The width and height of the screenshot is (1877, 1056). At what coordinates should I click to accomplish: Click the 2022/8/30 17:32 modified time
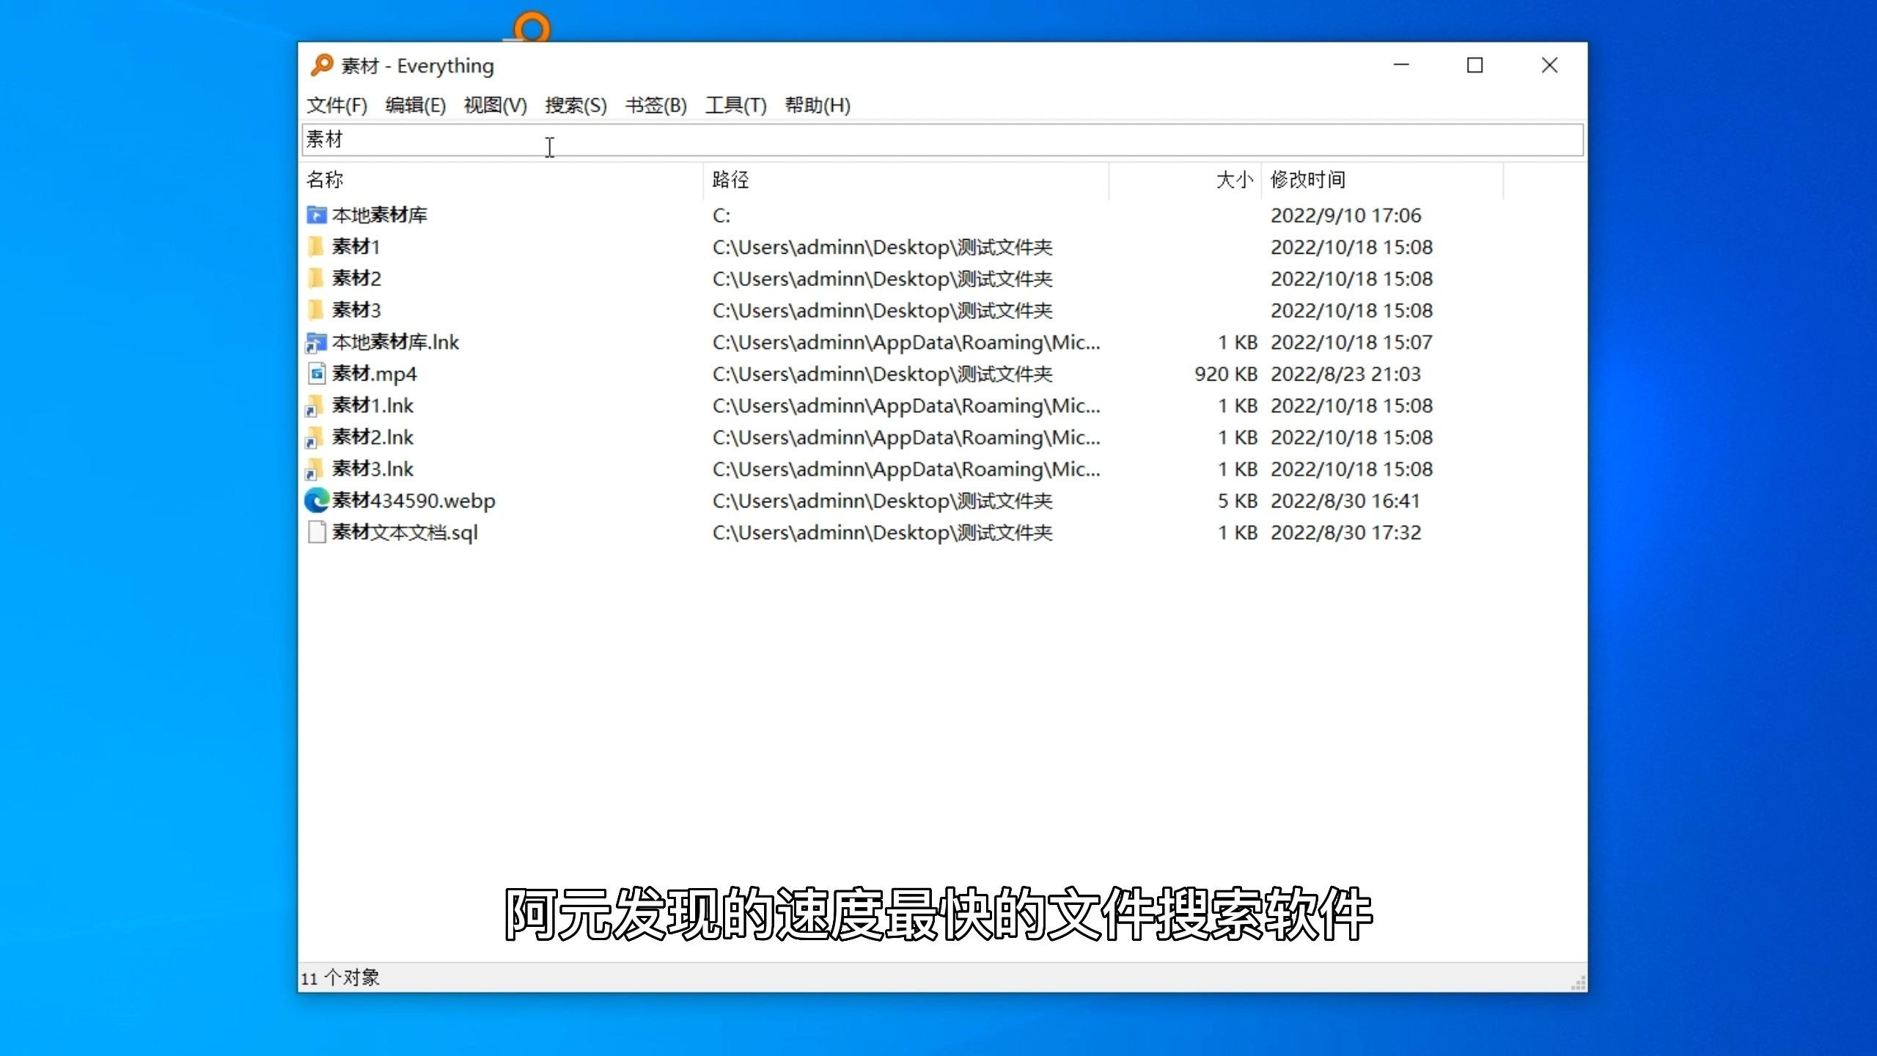(x=1345, y=532)
